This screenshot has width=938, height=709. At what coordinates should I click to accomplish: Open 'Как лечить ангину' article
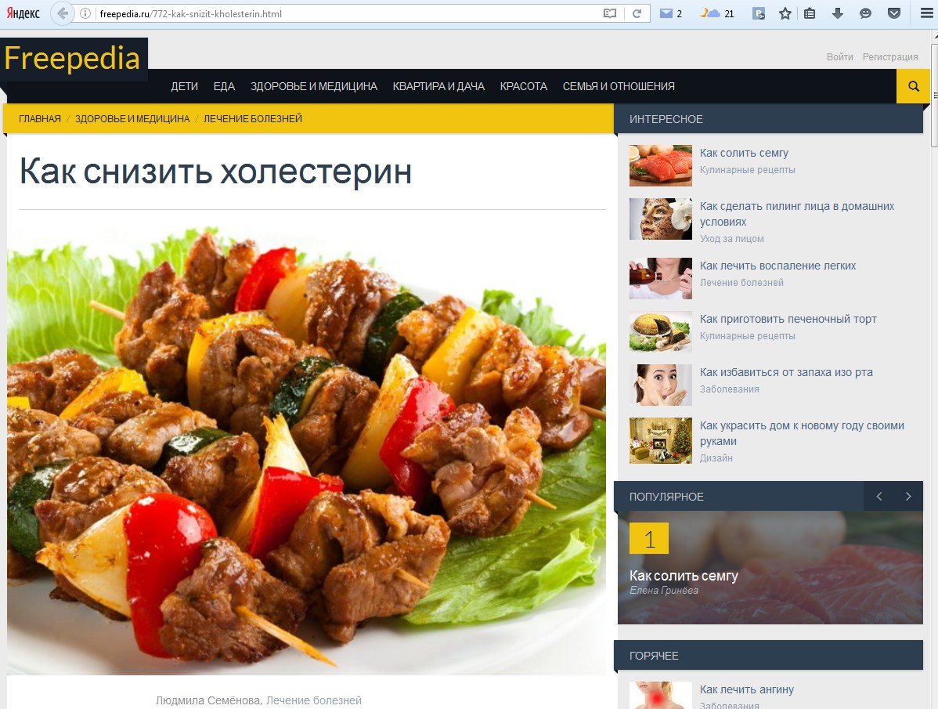[x=747, y=689]
